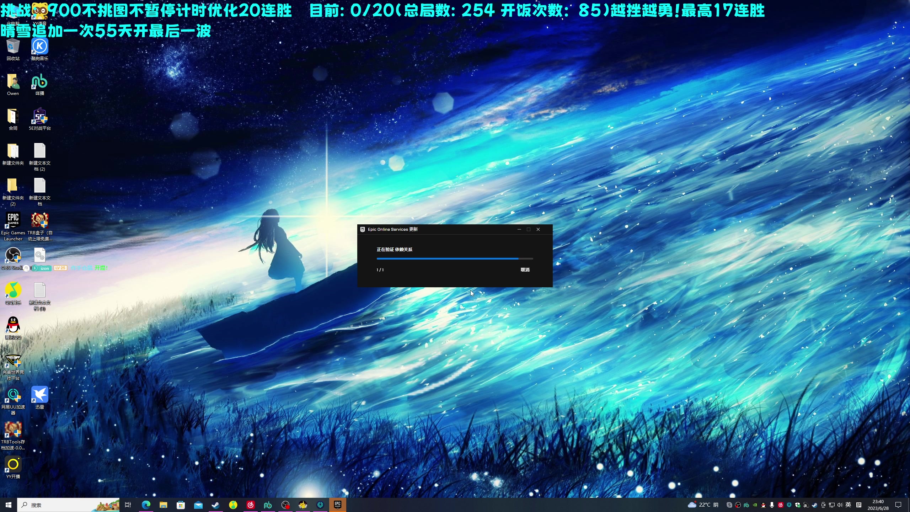The height and width of the screenshot is (512, 910).
Task: Select the 新建文本文档 (2) file
Action: pyautogui.click(x=39, y=157)
